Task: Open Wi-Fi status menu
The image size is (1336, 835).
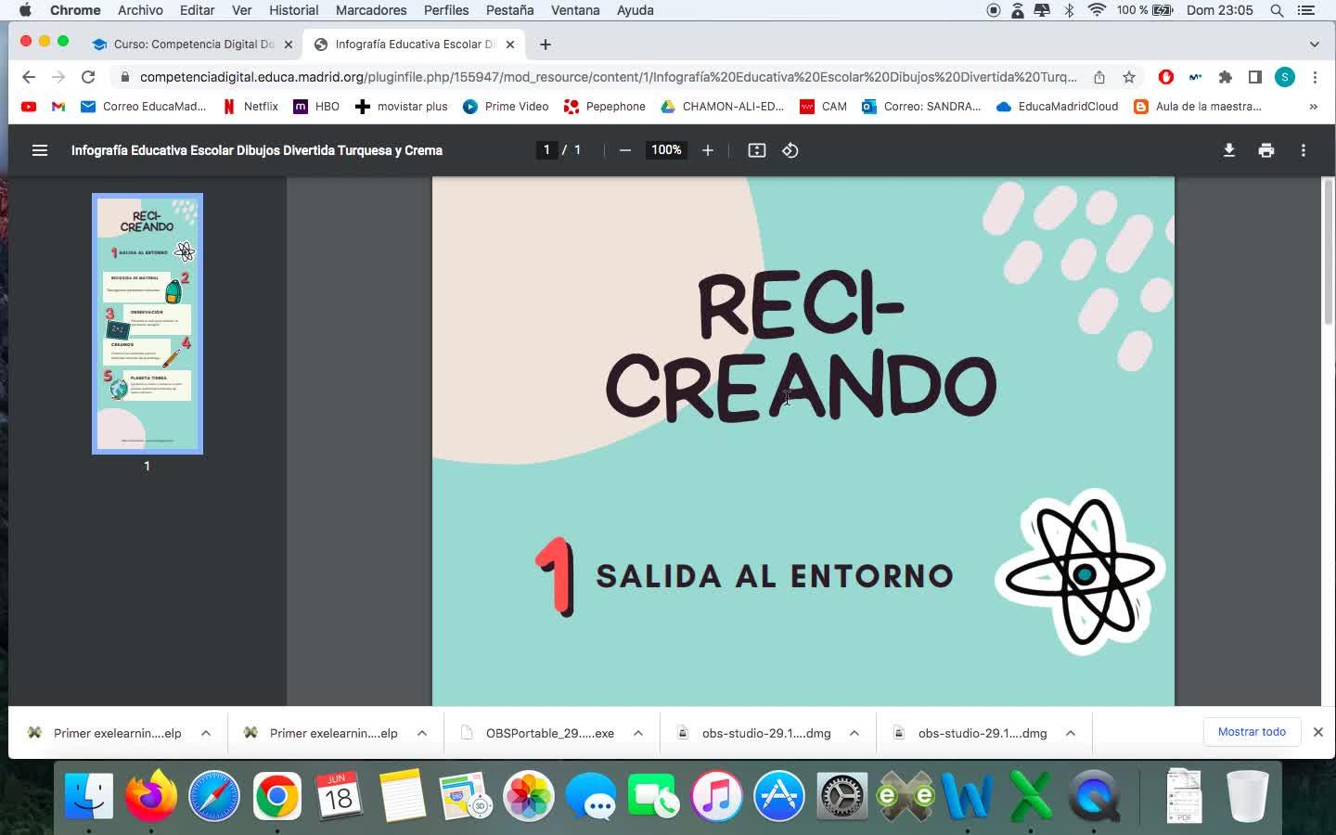Action: point(1097,10)
